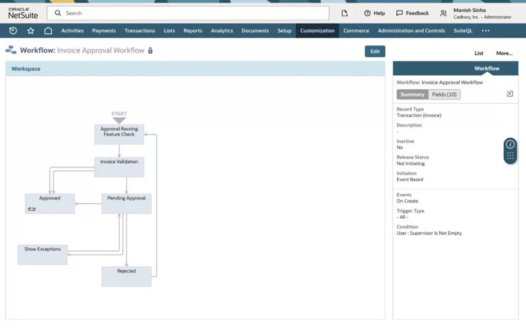
Task: Open the Documents menu
Action: click(255, 31)
